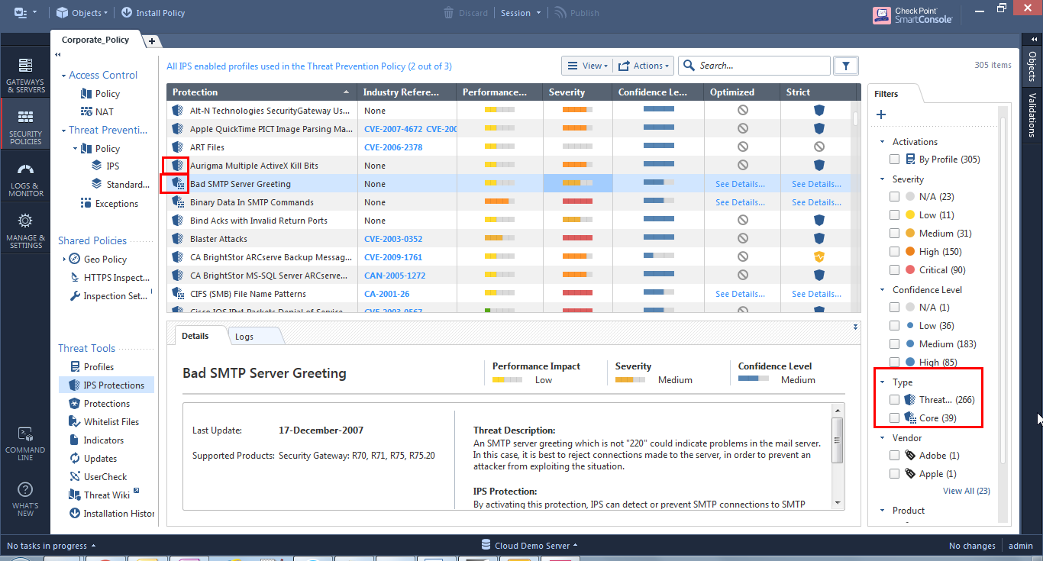Sort by the Protection column header
This screenshot has width=1043, height=561.
[x=263, y=92]
